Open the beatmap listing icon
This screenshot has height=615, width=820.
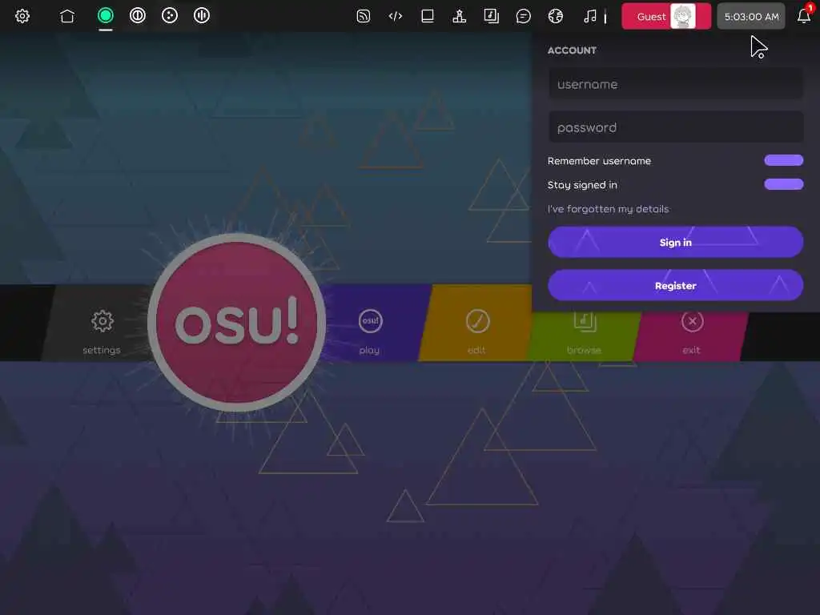coord(491,16)
